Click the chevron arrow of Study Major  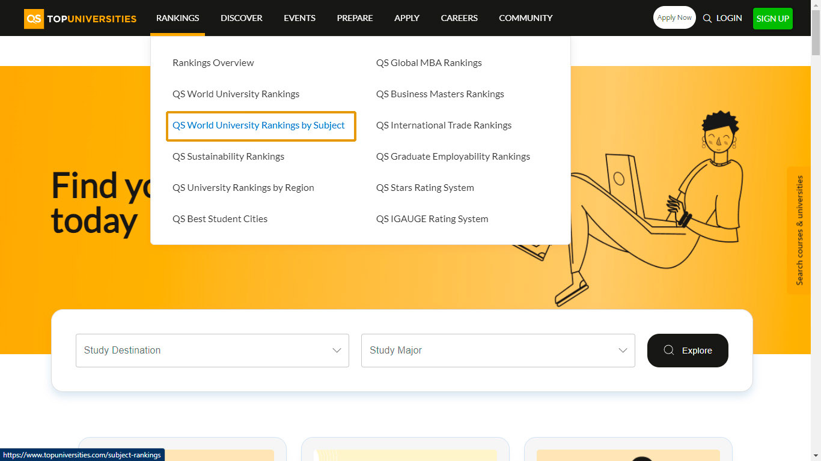point(623,351)
